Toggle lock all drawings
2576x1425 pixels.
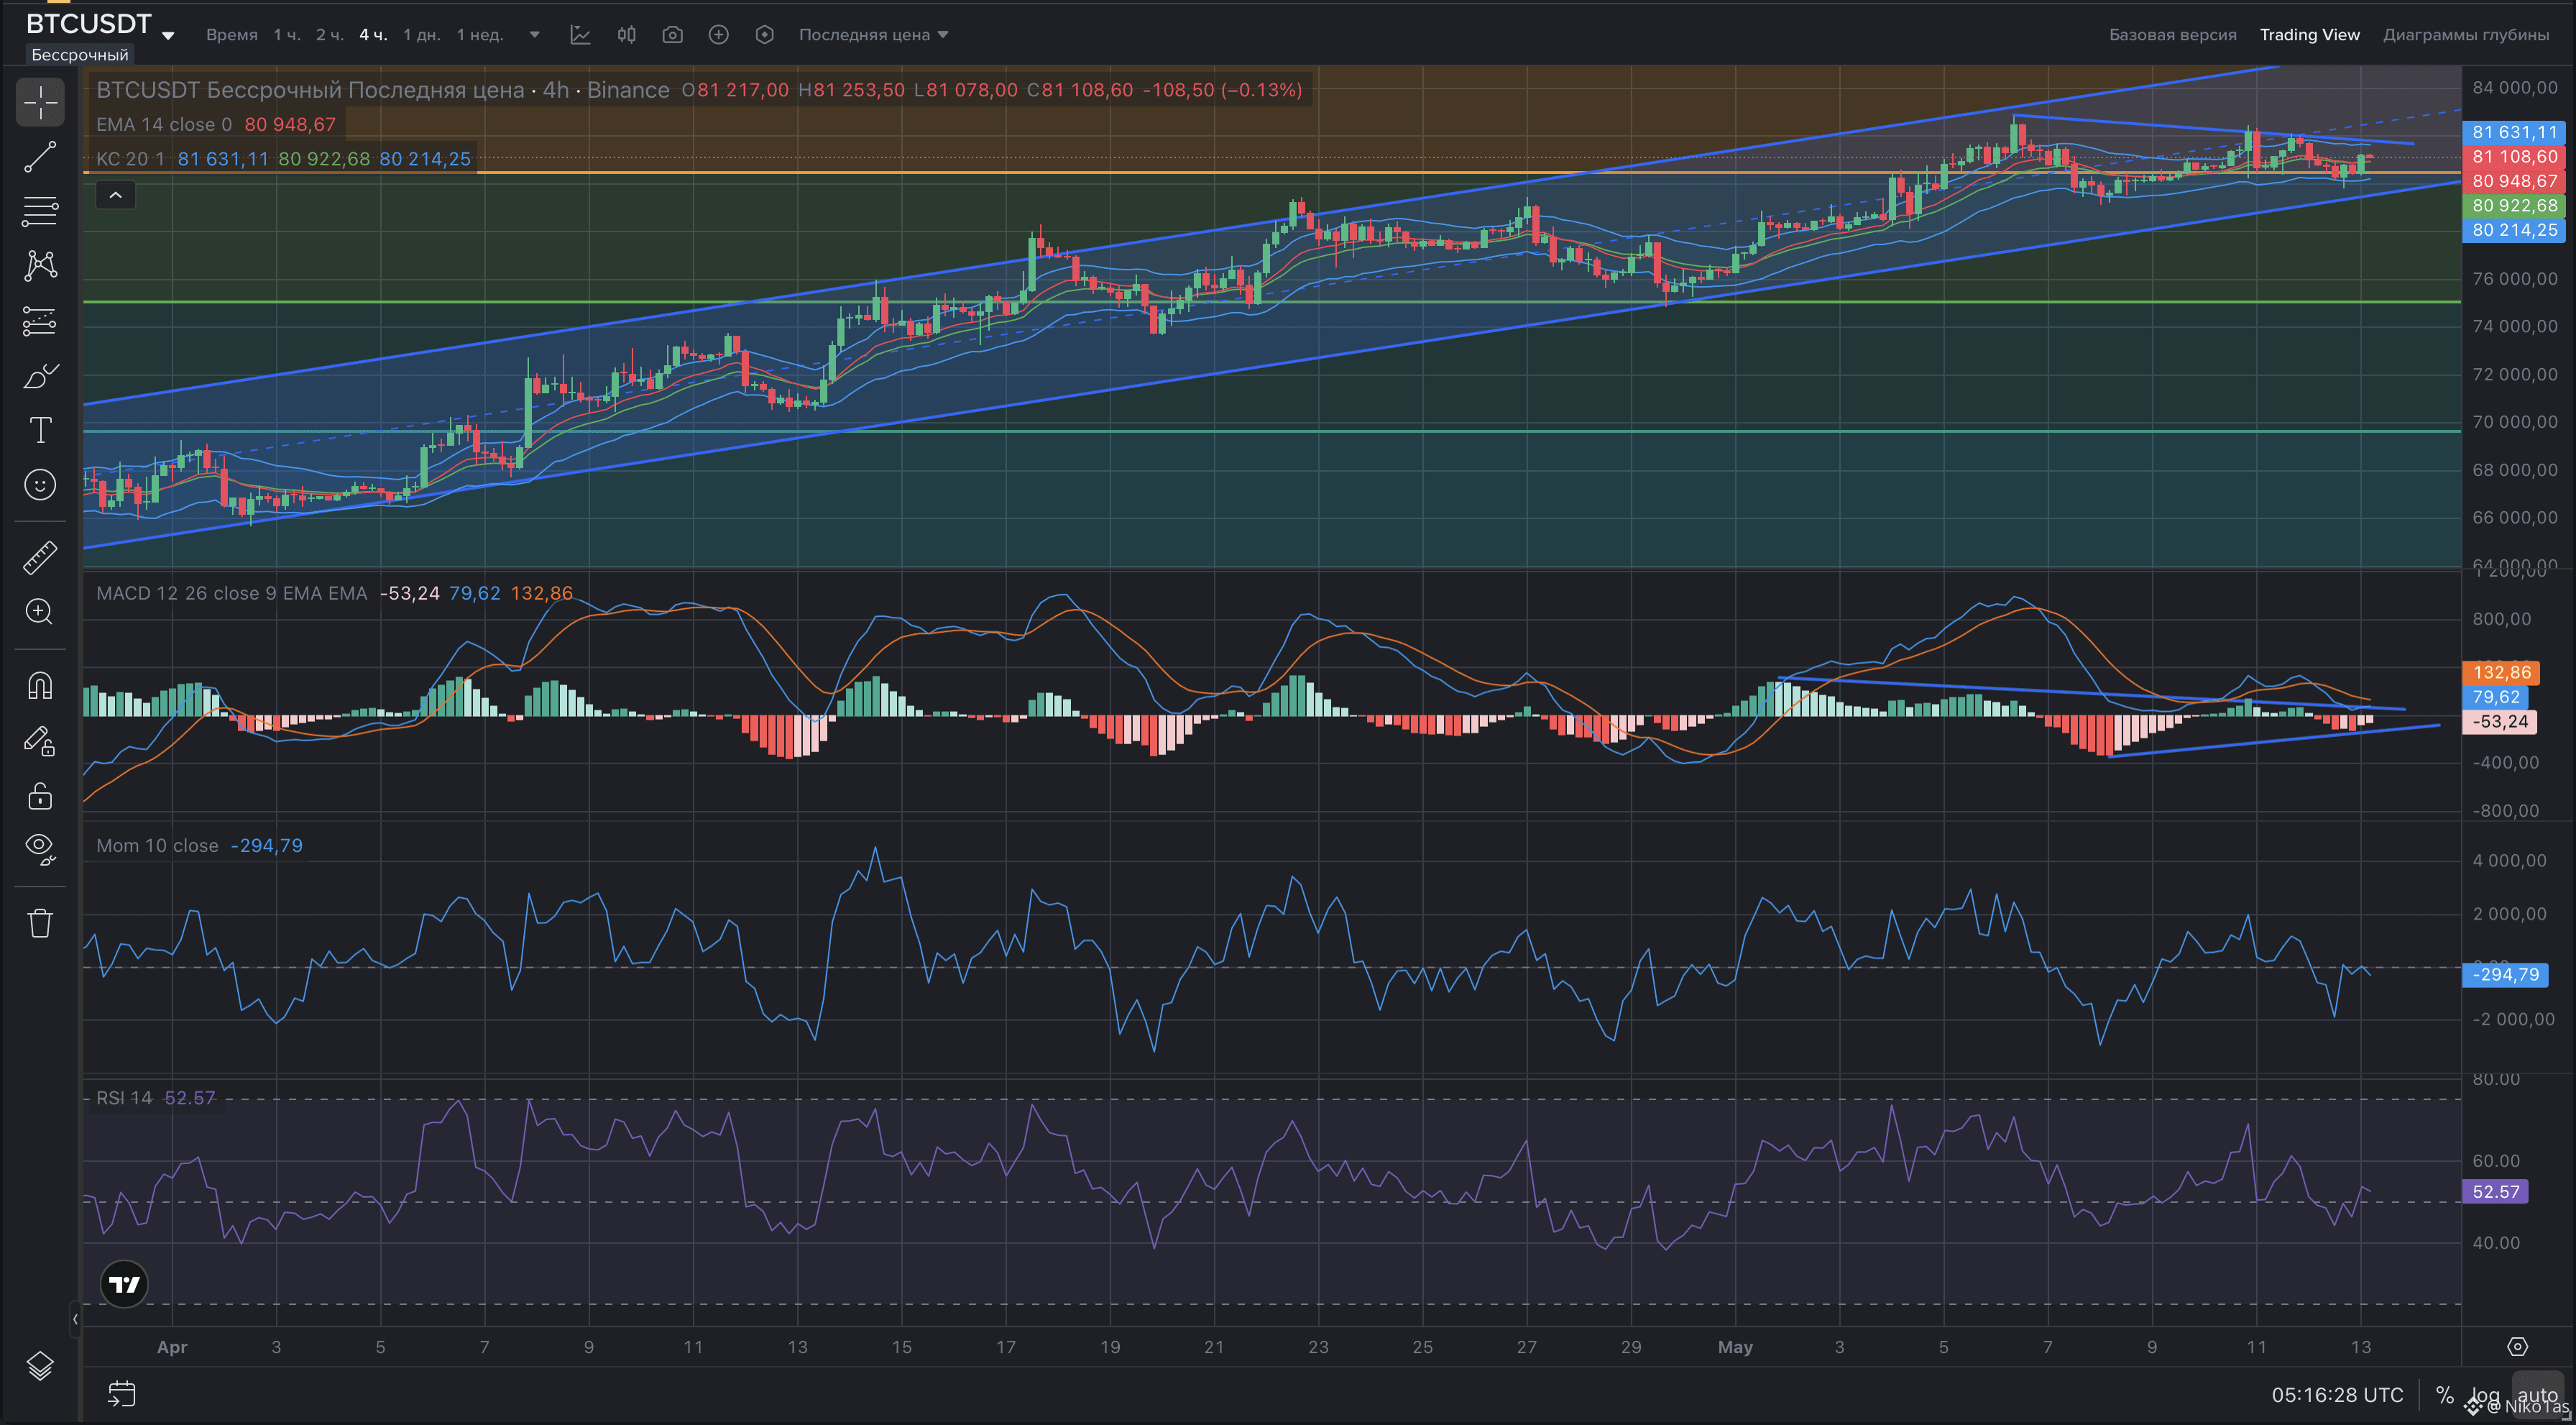40,796
